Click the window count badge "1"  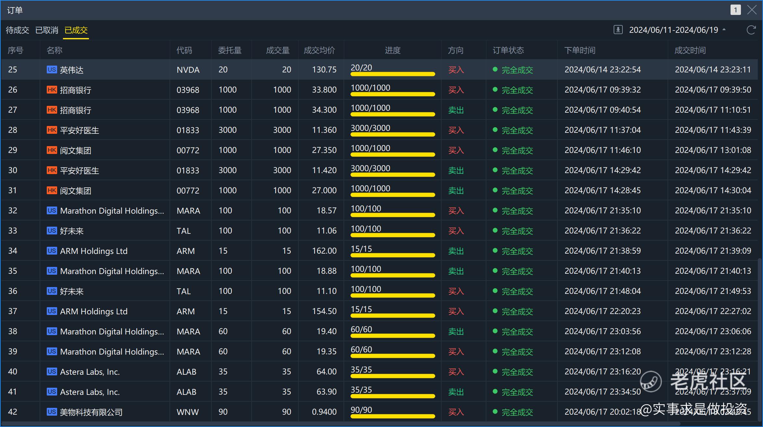coord(735,10)
